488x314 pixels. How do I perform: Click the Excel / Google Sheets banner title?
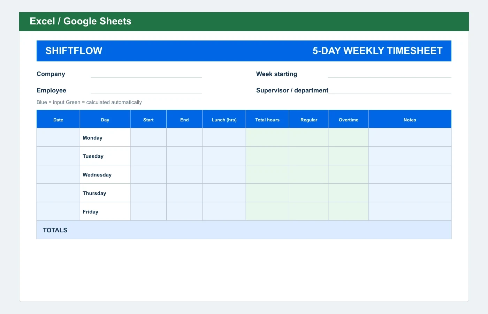81,21
